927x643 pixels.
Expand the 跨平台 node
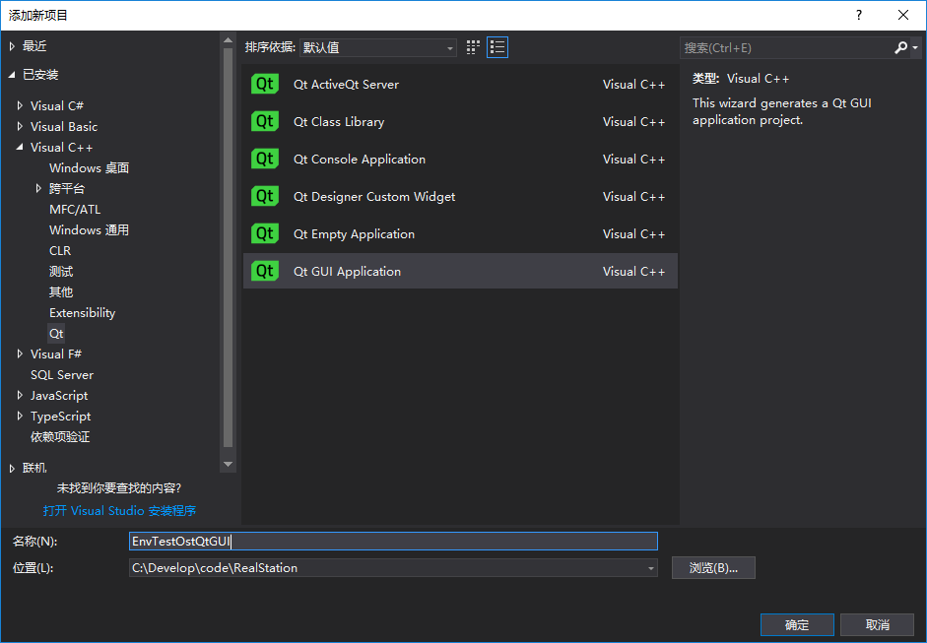click(38, 188)
